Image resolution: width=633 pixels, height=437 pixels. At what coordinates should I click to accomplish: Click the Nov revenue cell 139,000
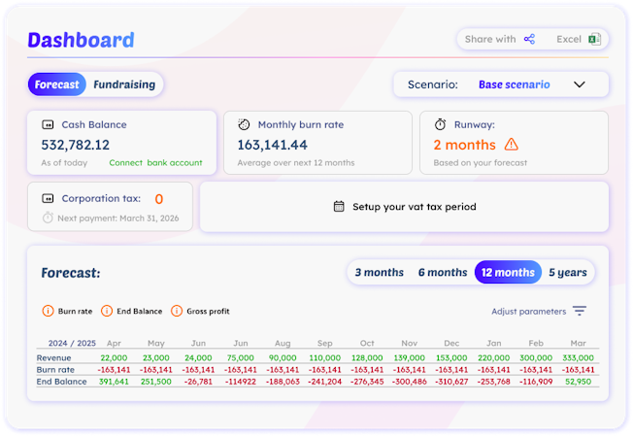[410, 357]
